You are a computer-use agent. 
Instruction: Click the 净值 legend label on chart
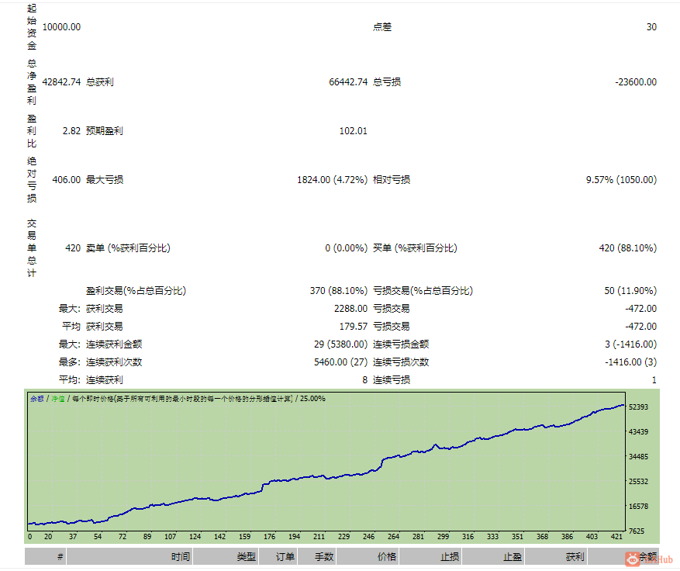click(x=58, y=399)
